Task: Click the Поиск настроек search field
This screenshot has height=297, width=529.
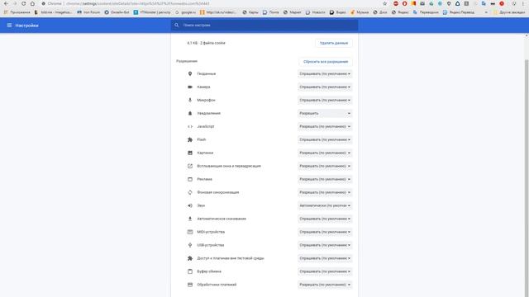Action: coord(264,26)
